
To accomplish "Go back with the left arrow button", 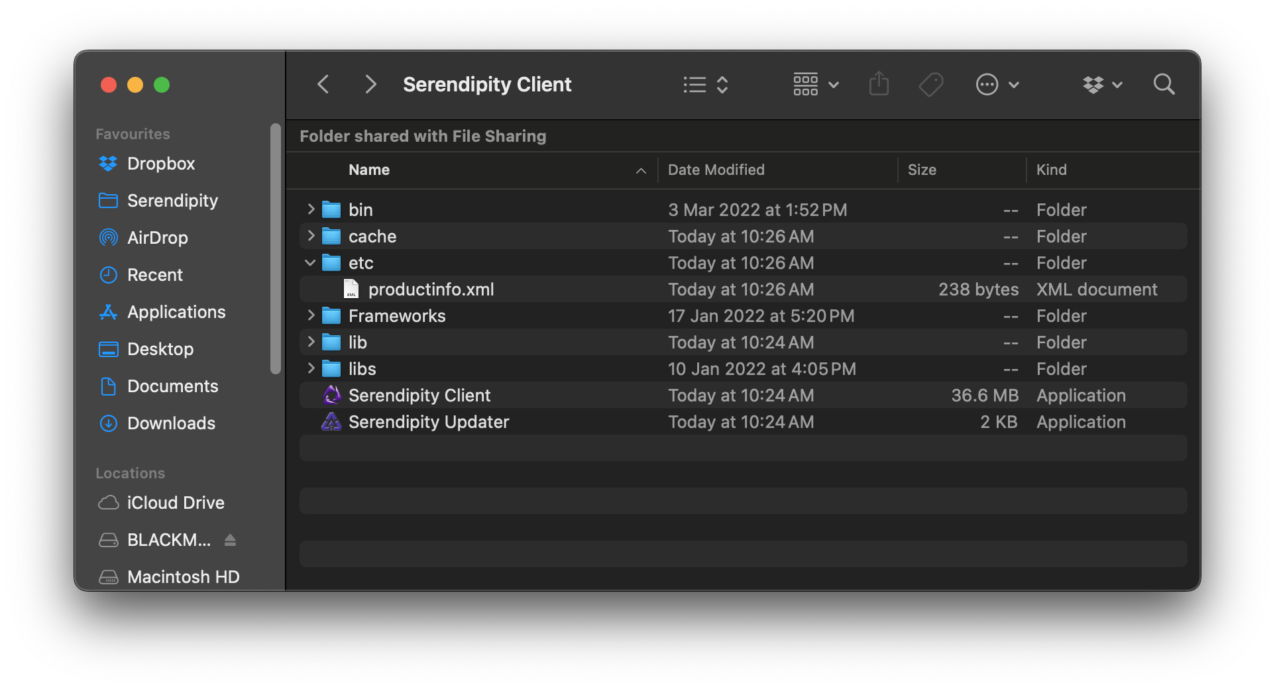I will click(323, 85).
